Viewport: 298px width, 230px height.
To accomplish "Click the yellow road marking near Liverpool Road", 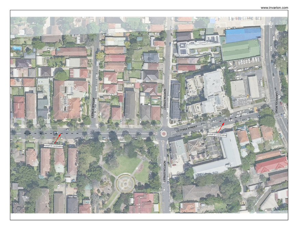I will pyautogui.click(x=255, y=110).
